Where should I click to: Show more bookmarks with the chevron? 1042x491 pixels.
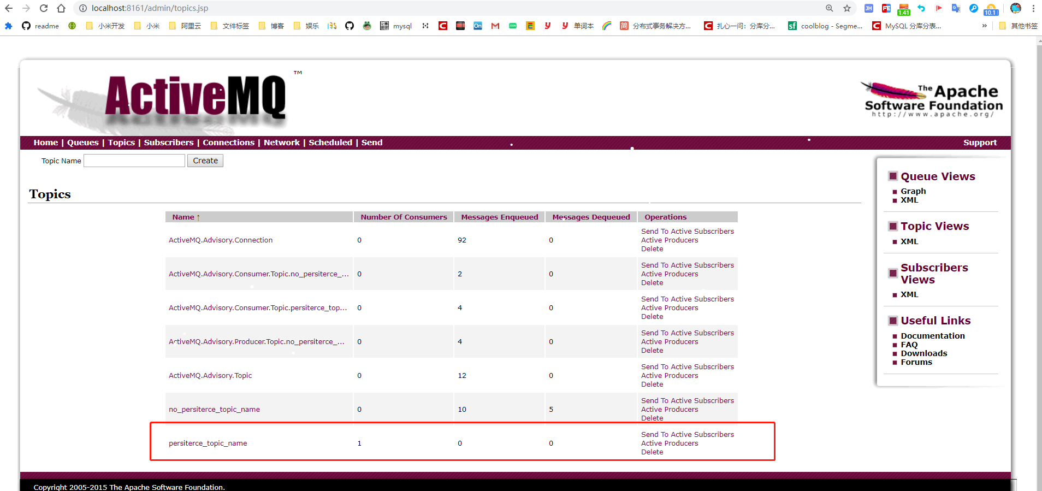(x=985, y=26)
